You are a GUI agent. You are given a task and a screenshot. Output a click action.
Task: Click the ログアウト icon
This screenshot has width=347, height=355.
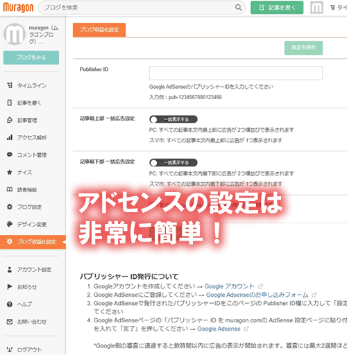[10, 349]
